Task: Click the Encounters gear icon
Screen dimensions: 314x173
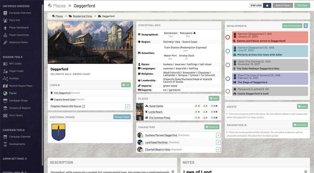Action: coord(245,125)
